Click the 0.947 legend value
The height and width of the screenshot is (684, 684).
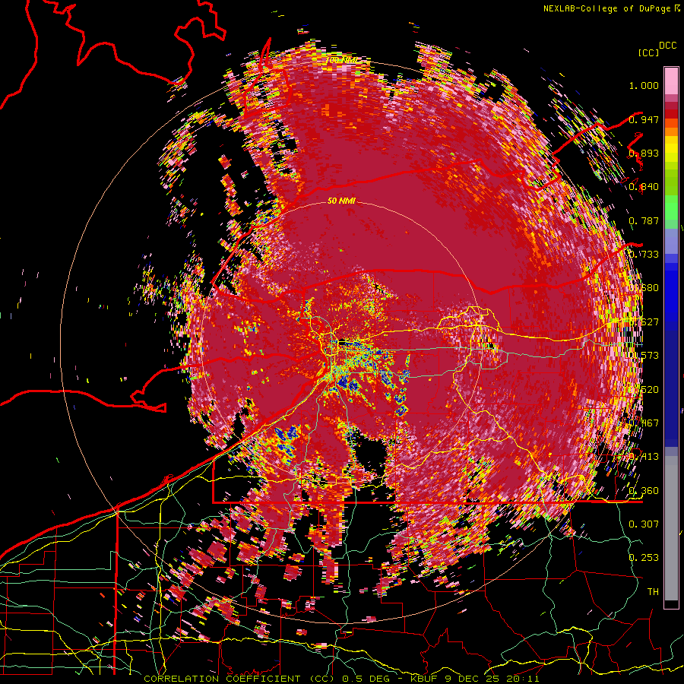coord(644,119)
